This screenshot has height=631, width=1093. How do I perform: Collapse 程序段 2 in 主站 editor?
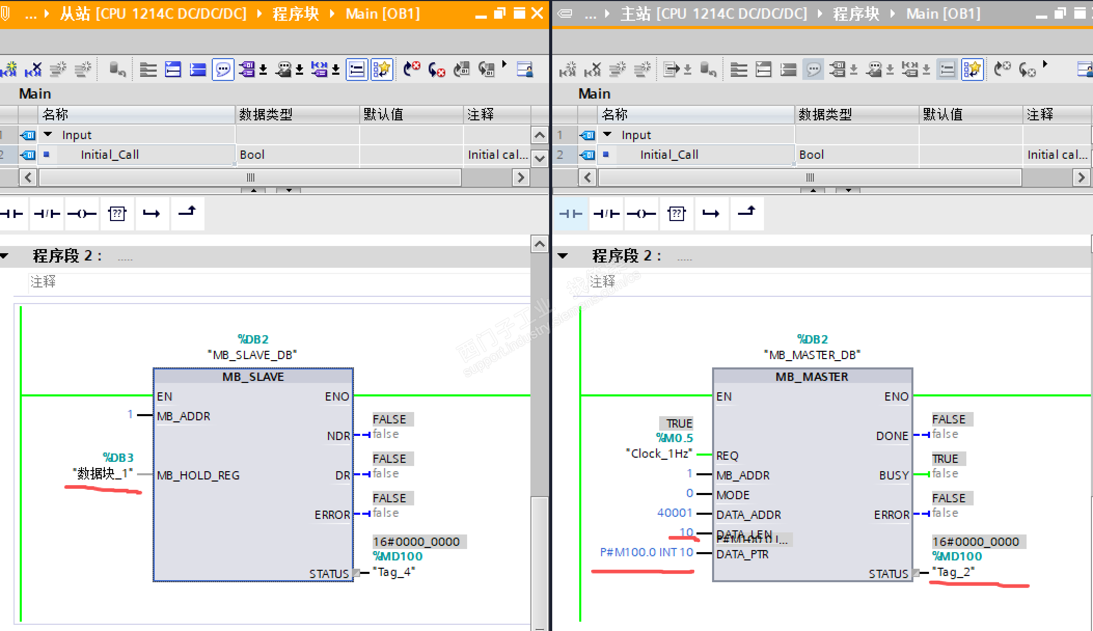click(563, 256)
